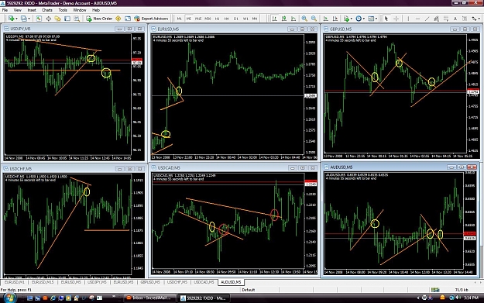Switch to the GBPUSD,M5 chart tab
Image resolution: width=484 pixels, height=303 pixels.
click(x=150, y=282)
